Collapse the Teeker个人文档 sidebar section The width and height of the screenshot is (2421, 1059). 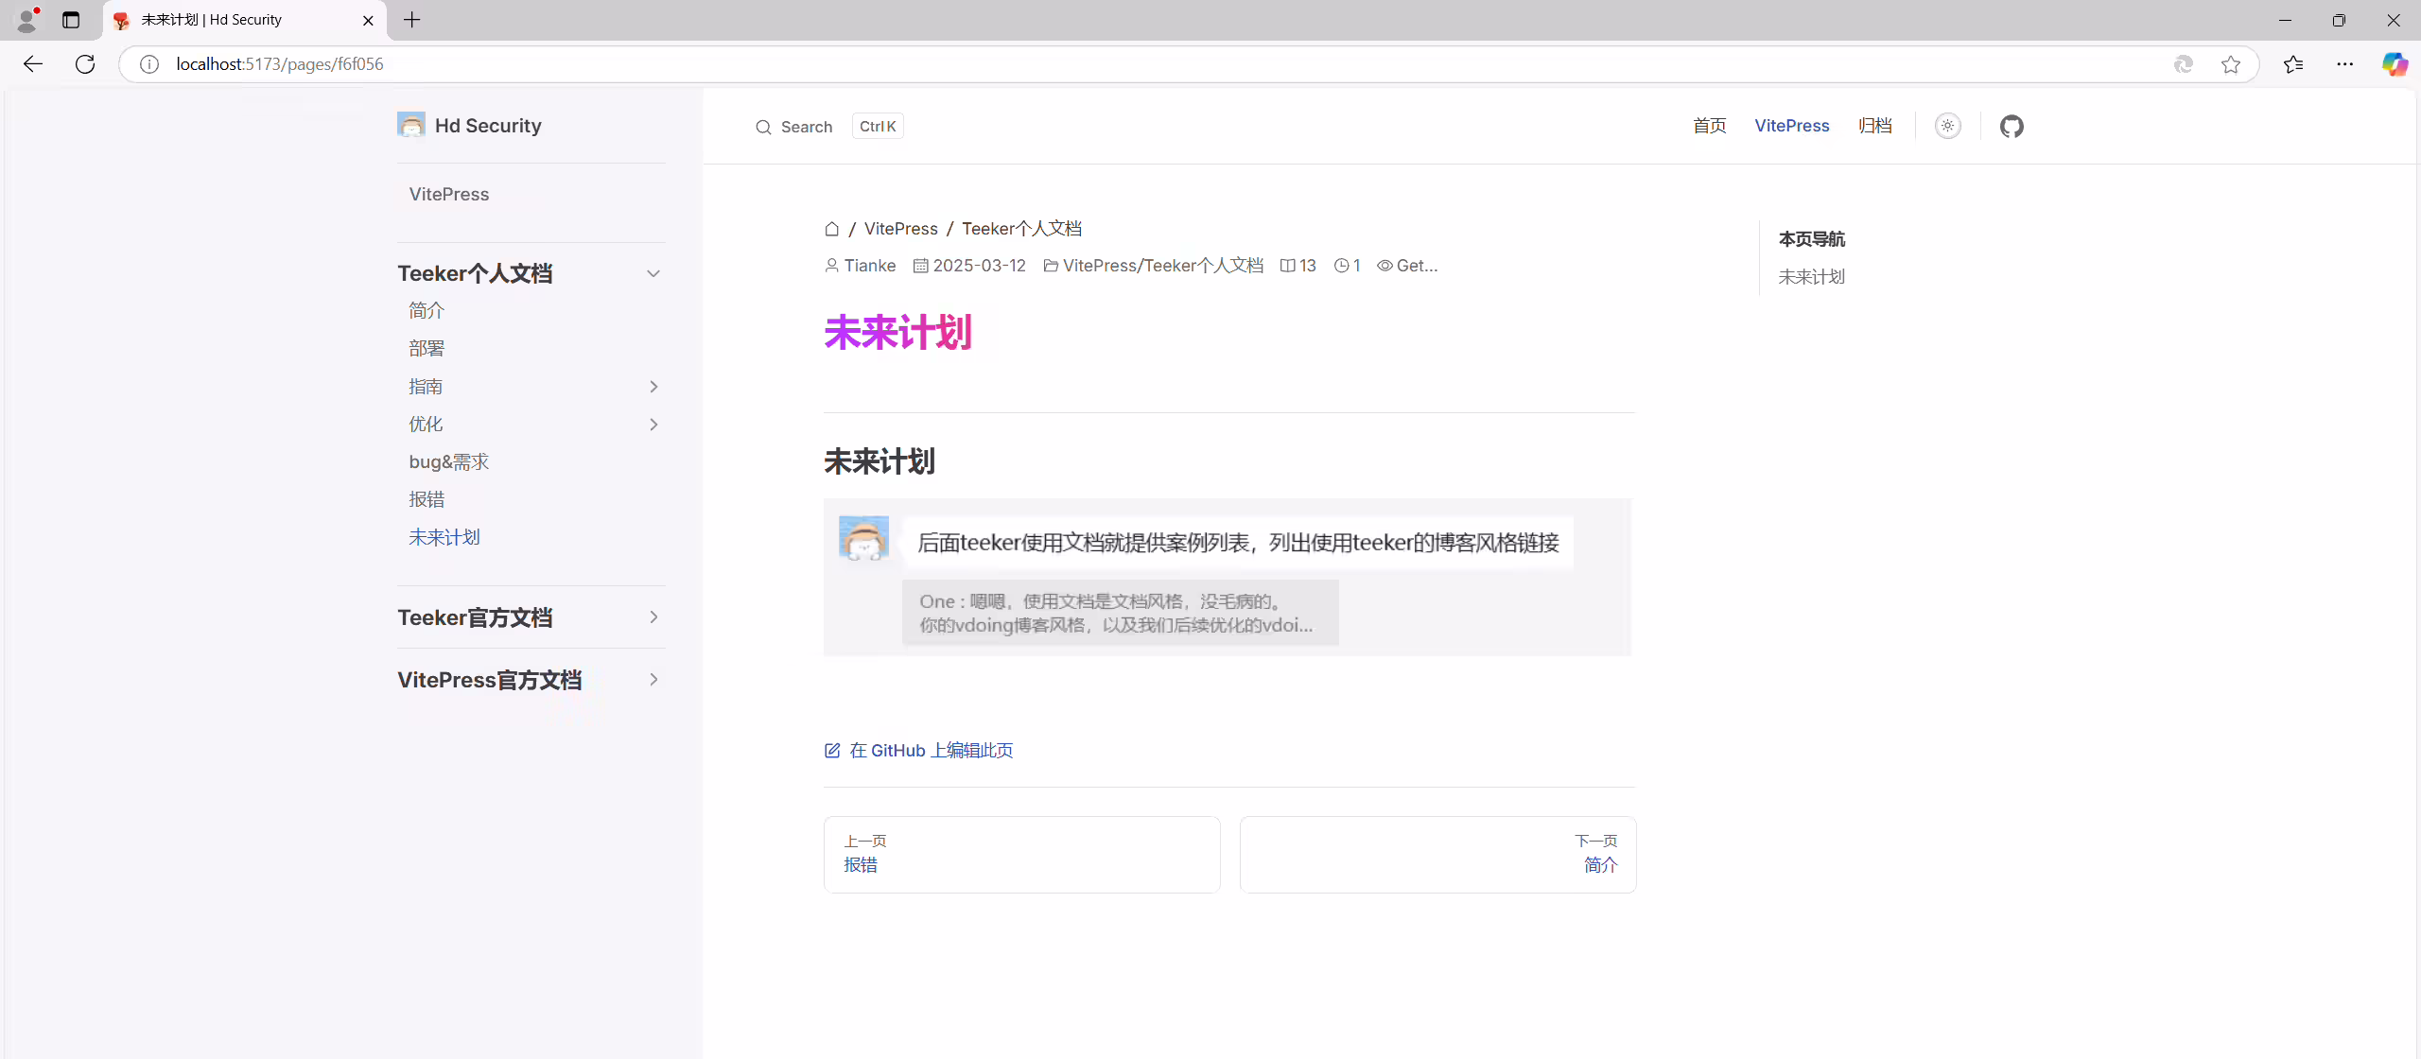[653, 274]
